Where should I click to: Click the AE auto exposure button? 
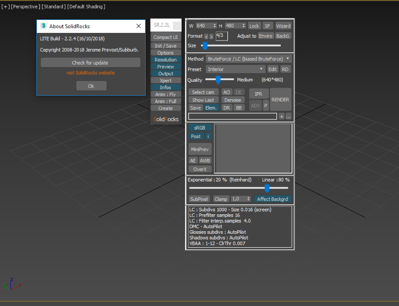[193, 160]
